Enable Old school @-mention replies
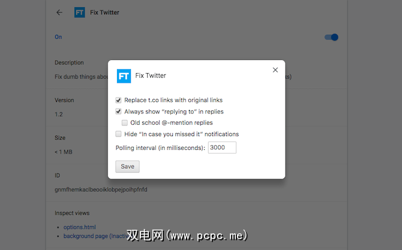 [x=125, y=123]
